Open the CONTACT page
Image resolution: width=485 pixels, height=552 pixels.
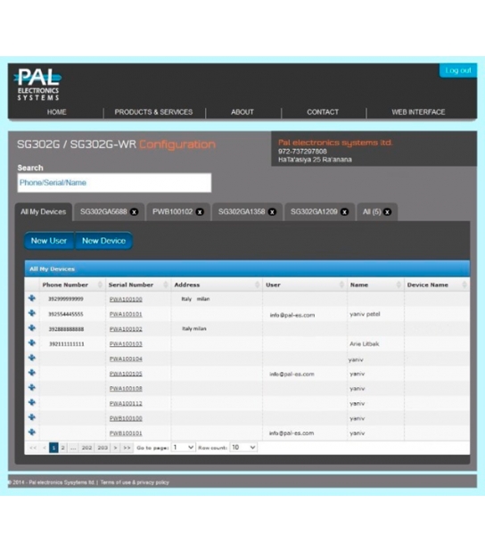[323, 112]
